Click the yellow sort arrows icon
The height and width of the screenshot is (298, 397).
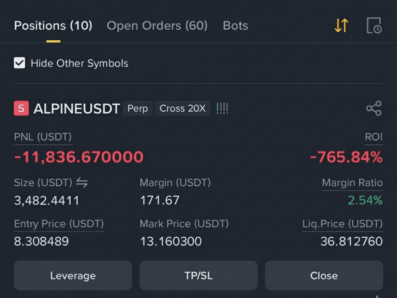click(x=341, y=25)
